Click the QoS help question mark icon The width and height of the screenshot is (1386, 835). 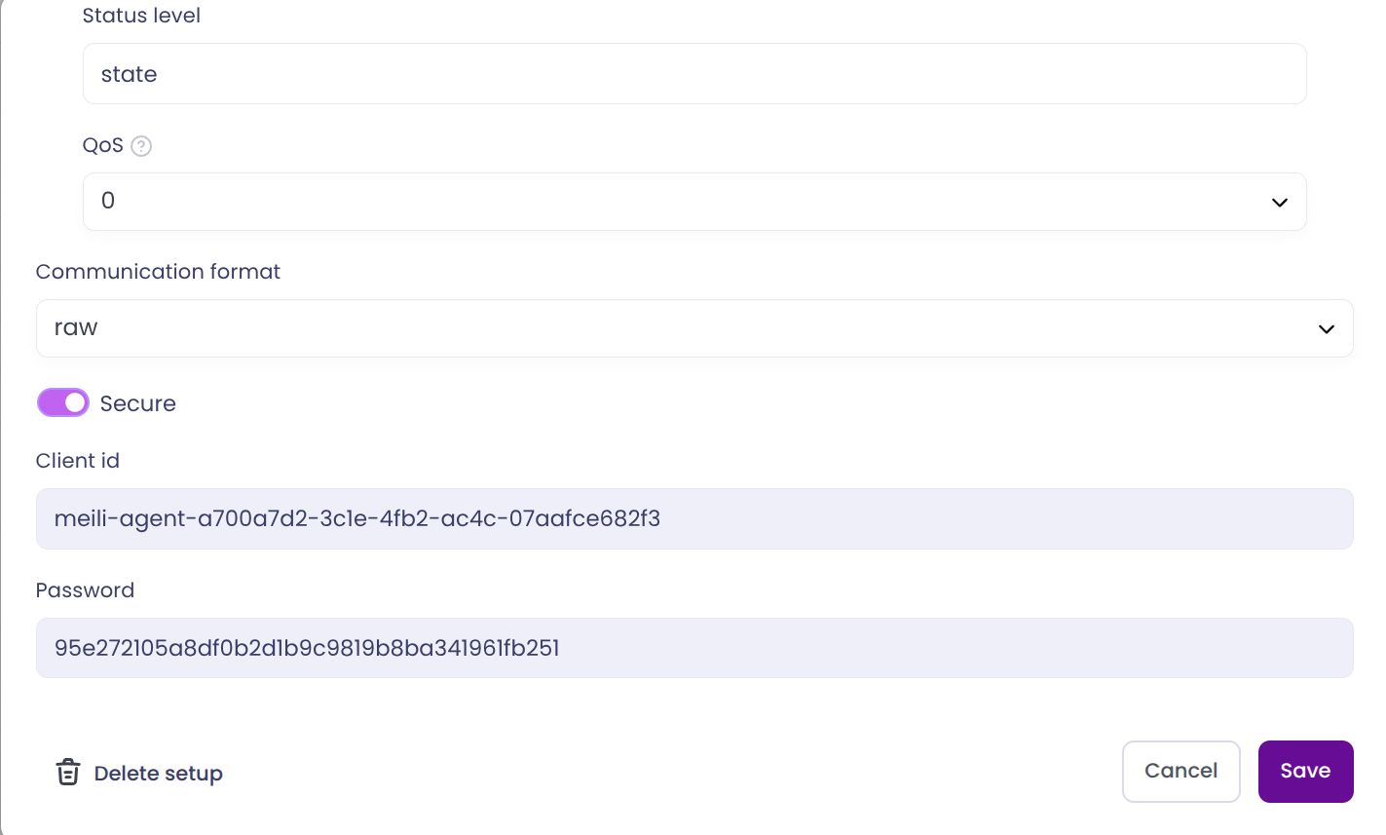tap(141, 146)
